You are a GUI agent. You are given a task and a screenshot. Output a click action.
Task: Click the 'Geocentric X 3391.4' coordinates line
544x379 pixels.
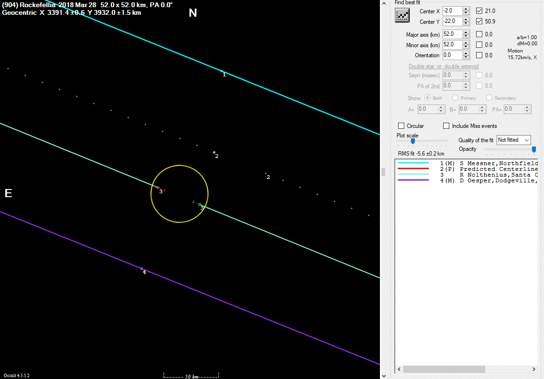[x=71, y=13]
